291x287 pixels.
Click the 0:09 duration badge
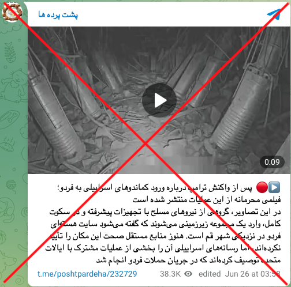point(272,162)
